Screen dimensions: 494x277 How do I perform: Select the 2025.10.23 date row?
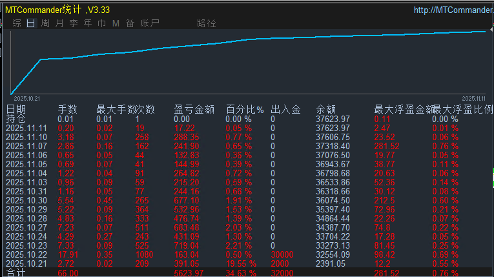pyautogui.click(x=26, y=246)
